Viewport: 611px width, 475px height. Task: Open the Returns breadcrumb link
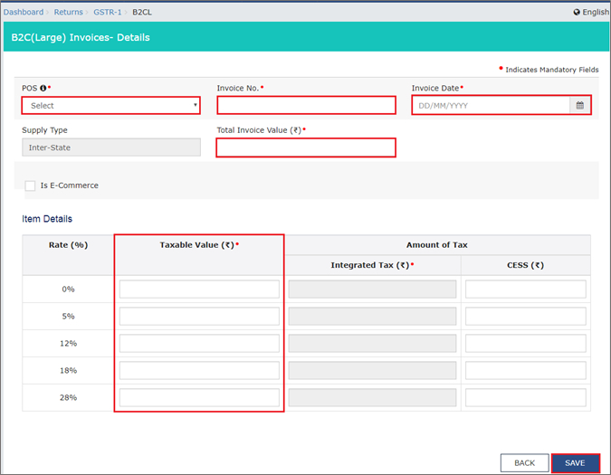coord(68,12)
